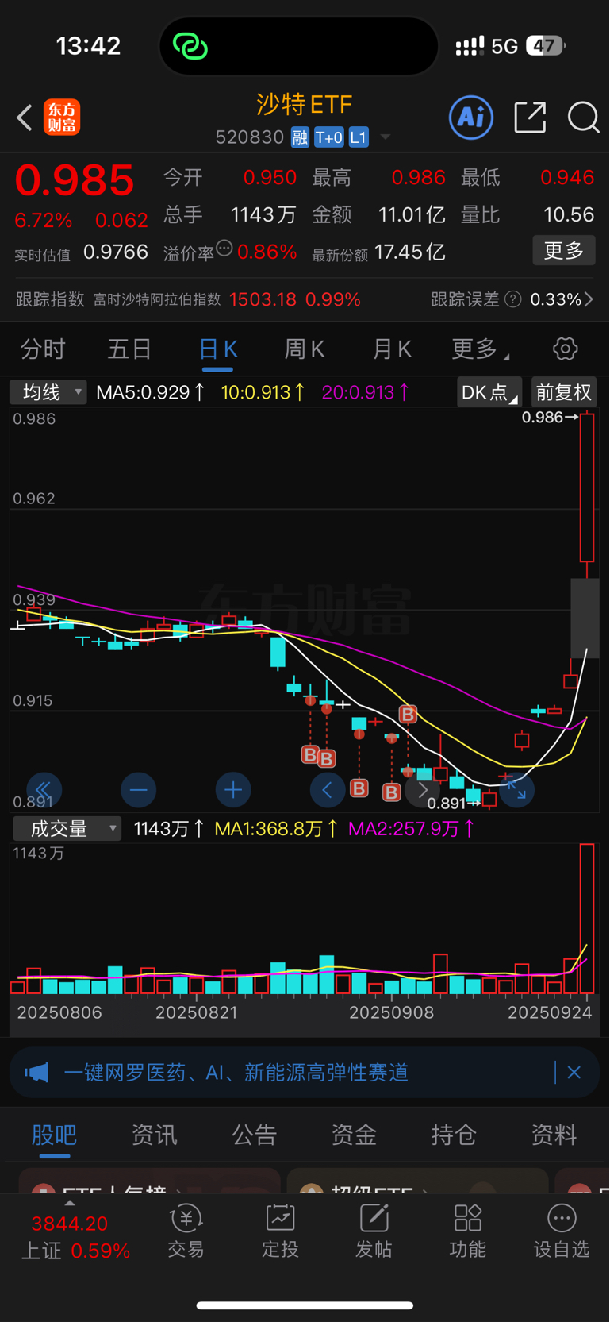The height and width of the screenshot is (1322, 610).
Task: Tap the MA1:368.8万 volume label
Action: pos(276,829)
